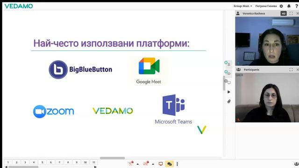Click the Zoom logo on slide
This screenshot has height=168, width=299.
click(54, 112)
